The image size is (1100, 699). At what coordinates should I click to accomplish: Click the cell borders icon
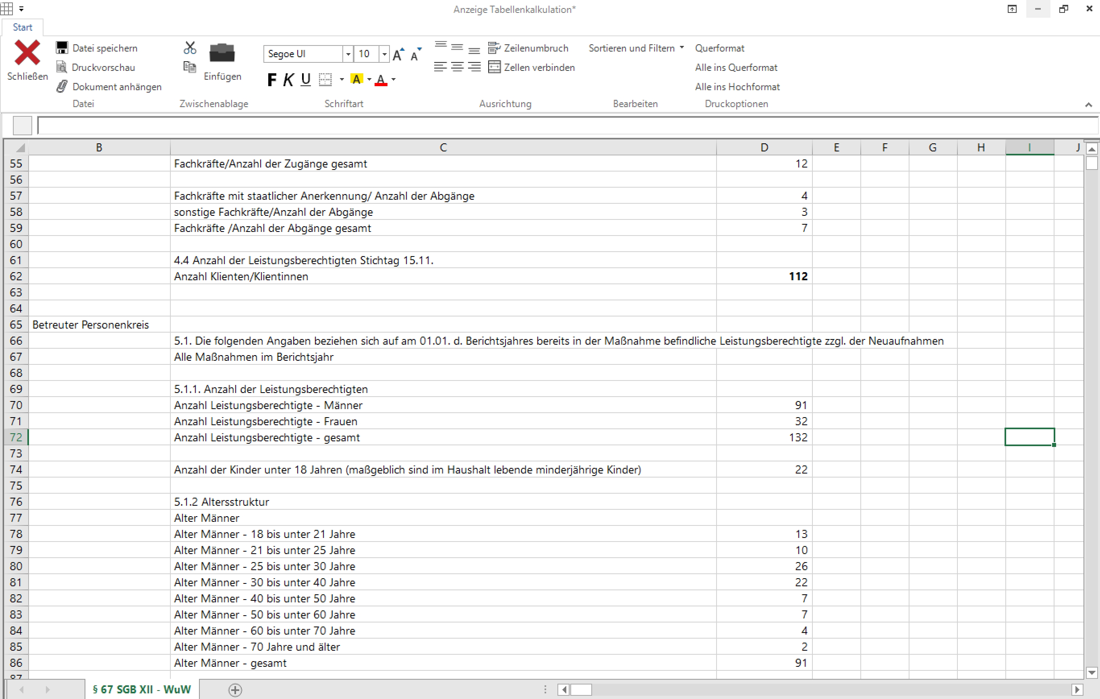325,80
